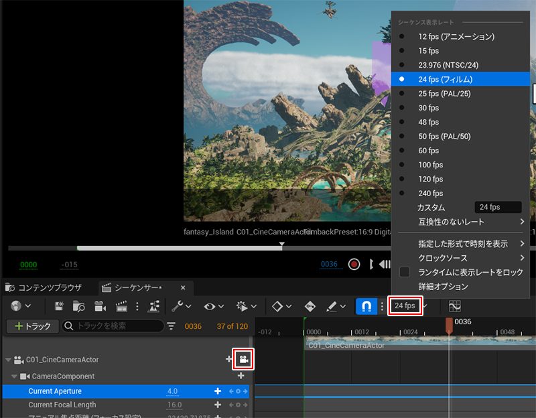
Task: Click the create camera icon in toolbar
Action: 100,306
